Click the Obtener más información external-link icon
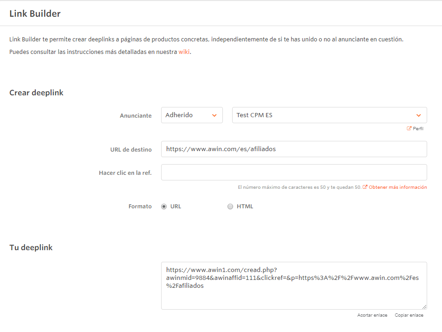The image size is (442, 332). click(365, 187)
